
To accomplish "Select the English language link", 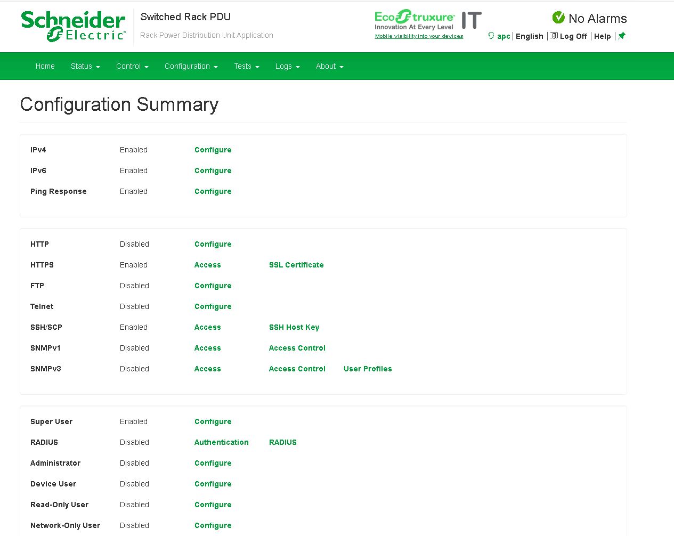I will (x=530, y=36).
